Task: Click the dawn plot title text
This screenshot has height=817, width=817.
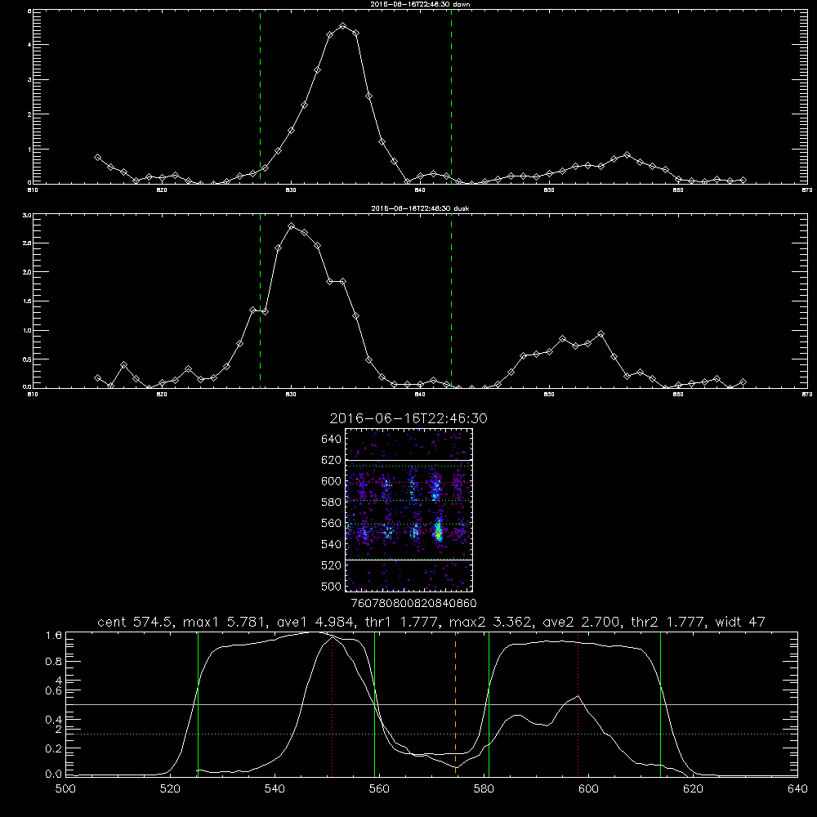Action: [420, 4]
